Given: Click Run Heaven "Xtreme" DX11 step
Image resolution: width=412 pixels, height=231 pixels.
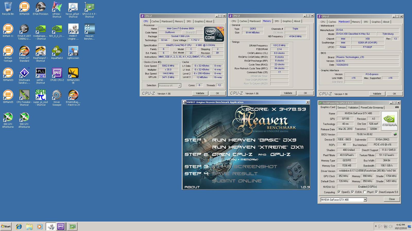Looking at the screenshot, I should 258,147.
